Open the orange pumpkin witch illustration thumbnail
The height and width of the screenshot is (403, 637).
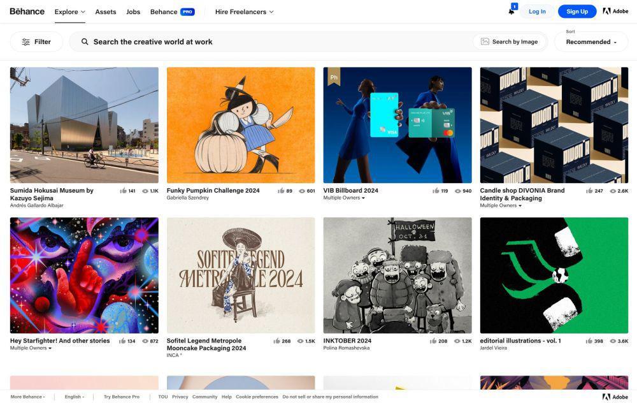click(x=241, y=125)
